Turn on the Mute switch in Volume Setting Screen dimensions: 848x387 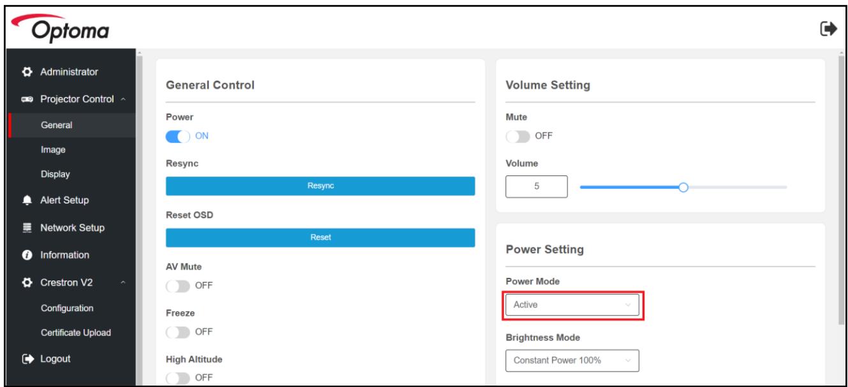tap(516, 136)
